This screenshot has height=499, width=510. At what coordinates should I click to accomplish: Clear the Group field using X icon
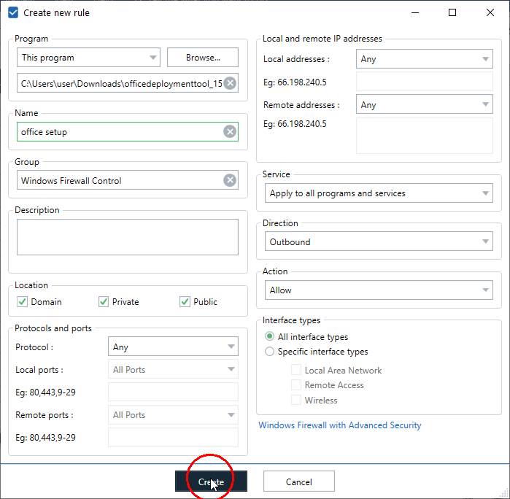click(230, 181)
